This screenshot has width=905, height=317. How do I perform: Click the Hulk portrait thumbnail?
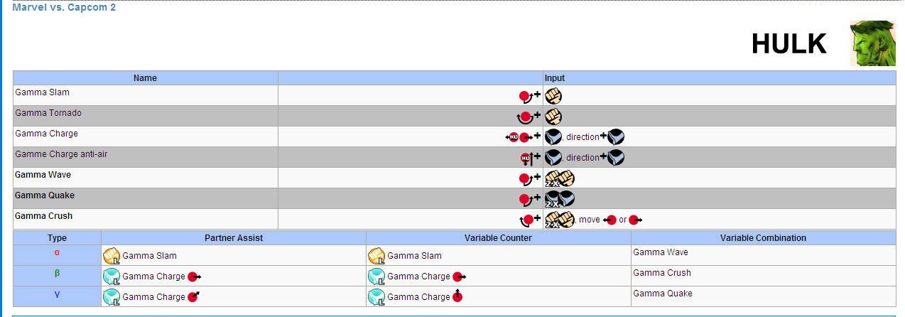(867, 43)
